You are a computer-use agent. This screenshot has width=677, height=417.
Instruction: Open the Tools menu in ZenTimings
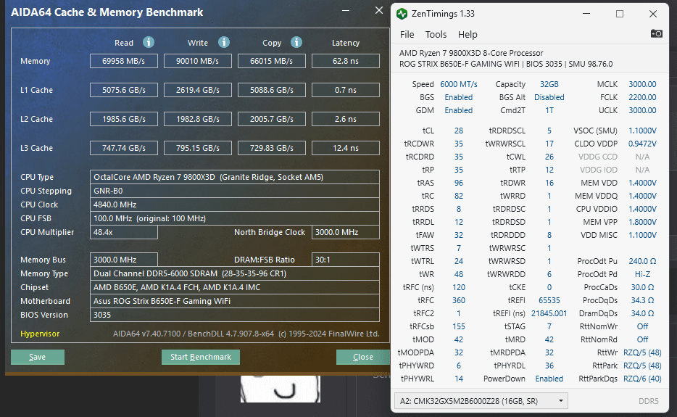click(x=436, y=35)
